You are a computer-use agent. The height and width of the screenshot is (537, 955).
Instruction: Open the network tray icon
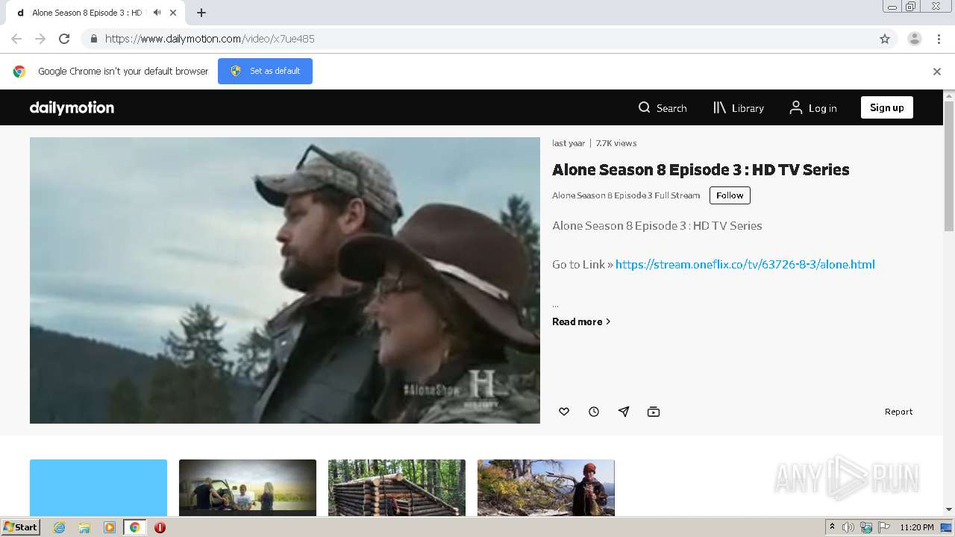coord(866,527)
